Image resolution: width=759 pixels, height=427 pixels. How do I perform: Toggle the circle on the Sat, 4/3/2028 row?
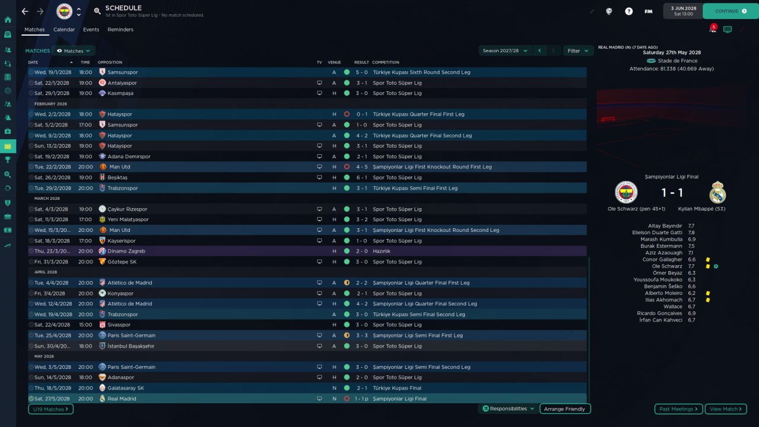tap(31, 209)
